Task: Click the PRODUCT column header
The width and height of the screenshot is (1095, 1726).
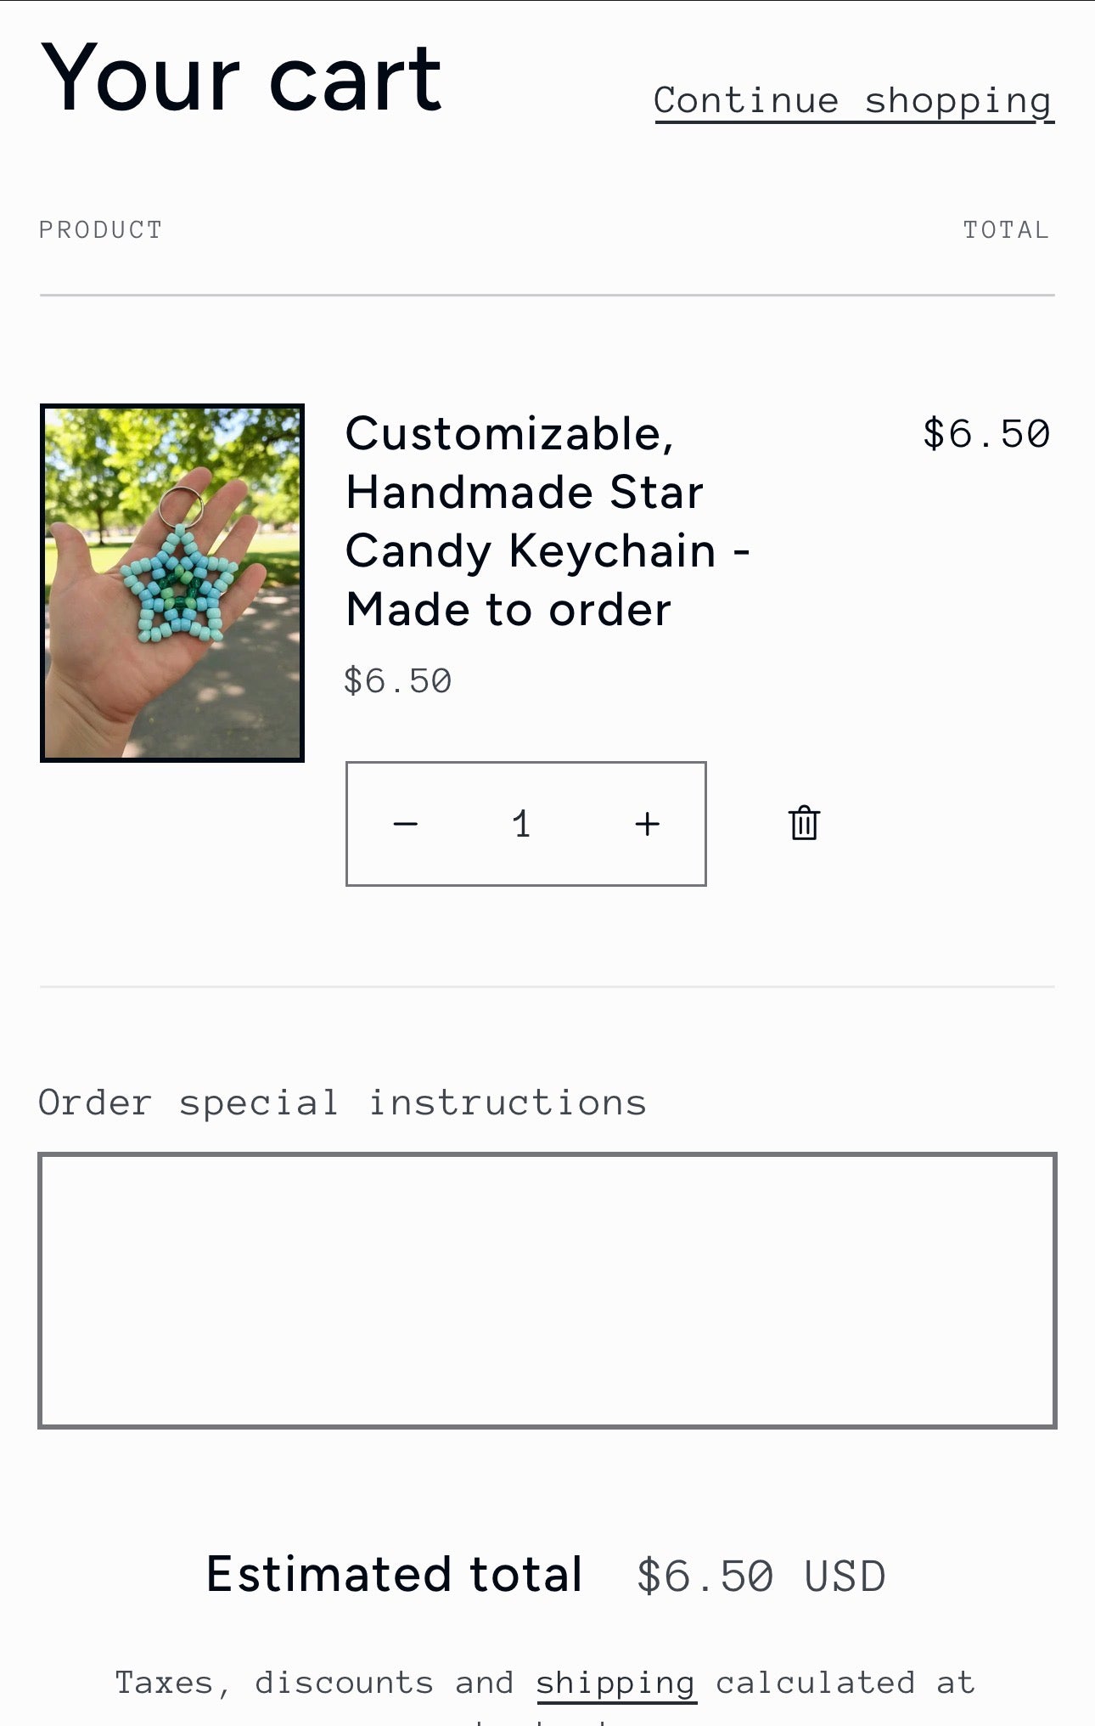Action: point(99,228)
